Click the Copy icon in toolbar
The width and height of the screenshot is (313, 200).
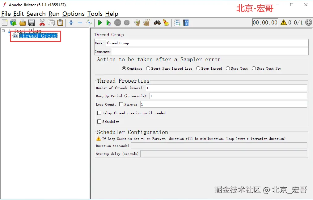51,23
